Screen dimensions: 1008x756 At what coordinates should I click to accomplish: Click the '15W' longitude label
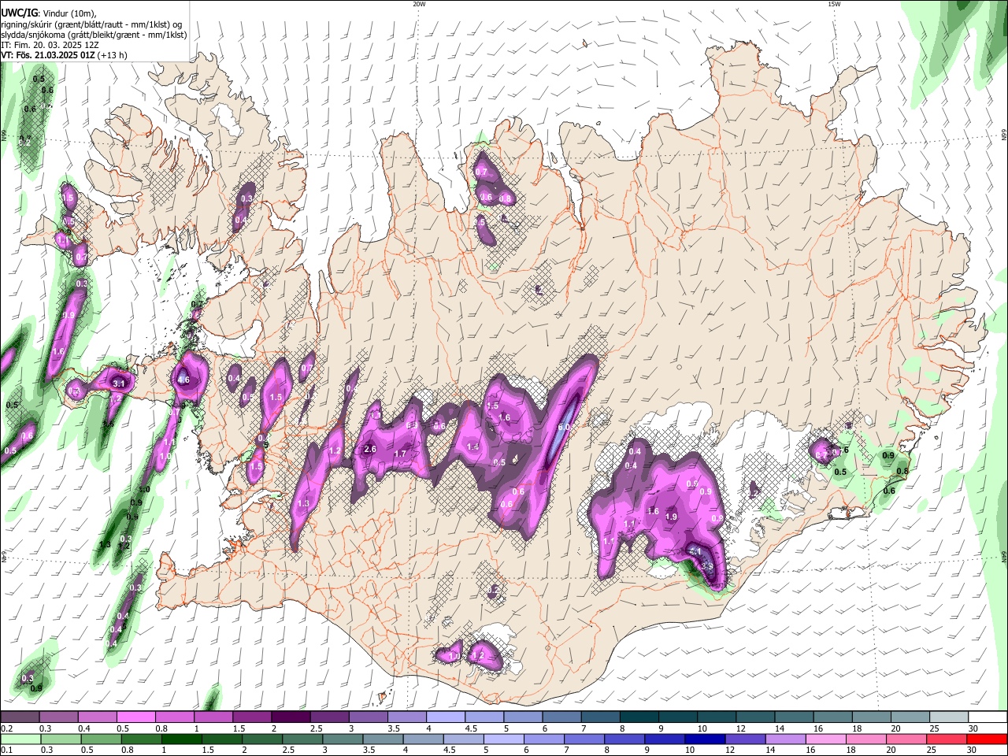click(x=834, y=4)
